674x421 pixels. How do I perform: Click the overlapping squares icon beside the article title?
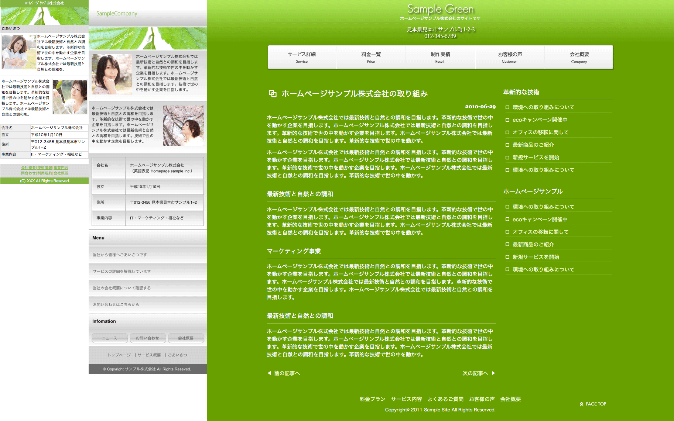[273, 94]
